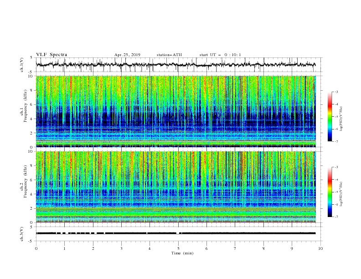Image resolution: width=361 pixels, height=279 pixels.
Task: Click the ch.3(V) axis label
Action: pyautogui.click(x=22, y=234)
